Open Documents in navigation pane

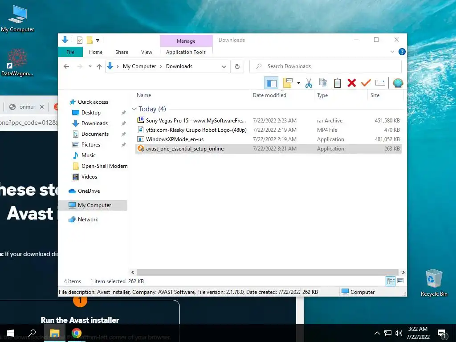[95, 134]
